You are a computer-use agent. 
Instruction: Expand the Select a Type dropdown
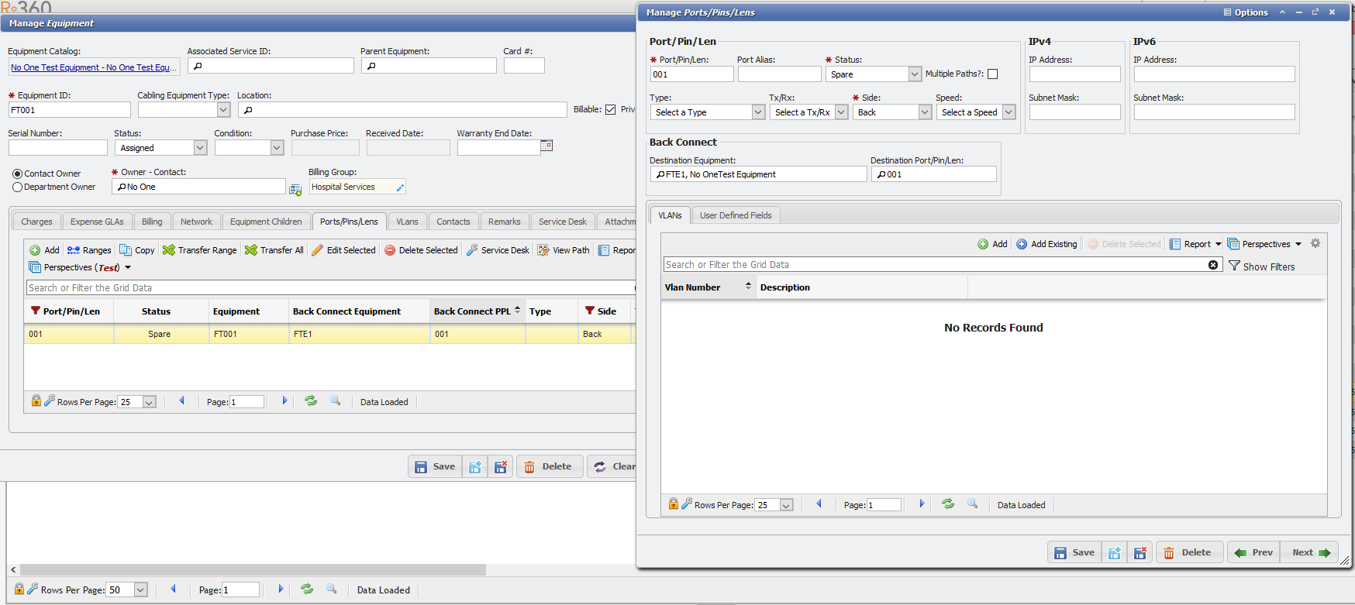pos(758,112)
